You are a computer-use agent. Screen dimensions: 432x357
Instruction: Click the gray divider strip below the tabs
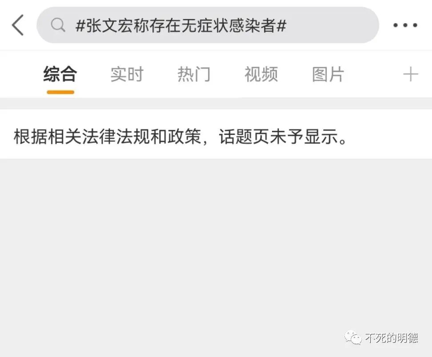tap(216, 103)
